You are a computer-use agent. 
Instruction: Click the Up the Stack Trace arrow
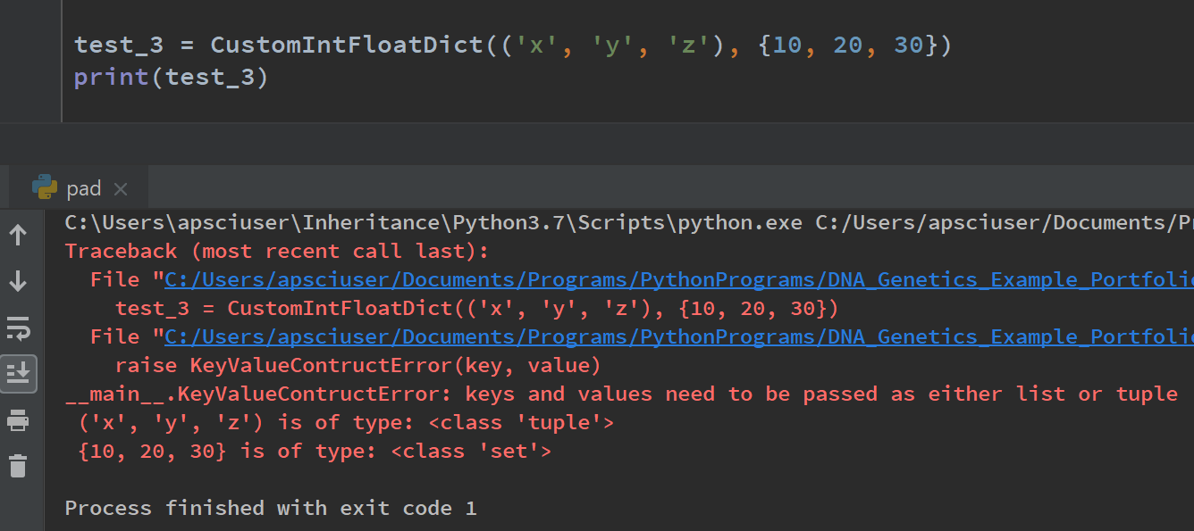[18, 235]
